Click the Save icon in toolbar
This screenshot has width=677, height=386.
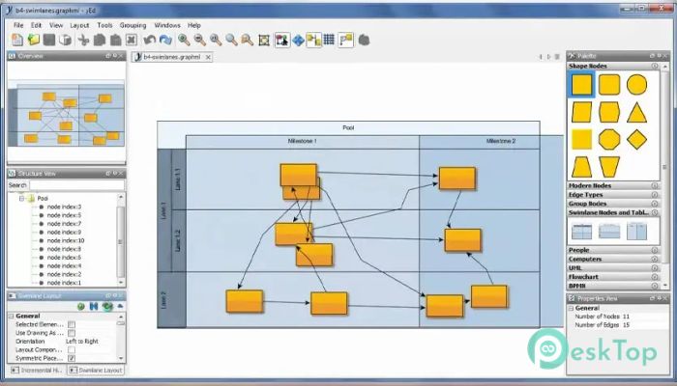49,41
